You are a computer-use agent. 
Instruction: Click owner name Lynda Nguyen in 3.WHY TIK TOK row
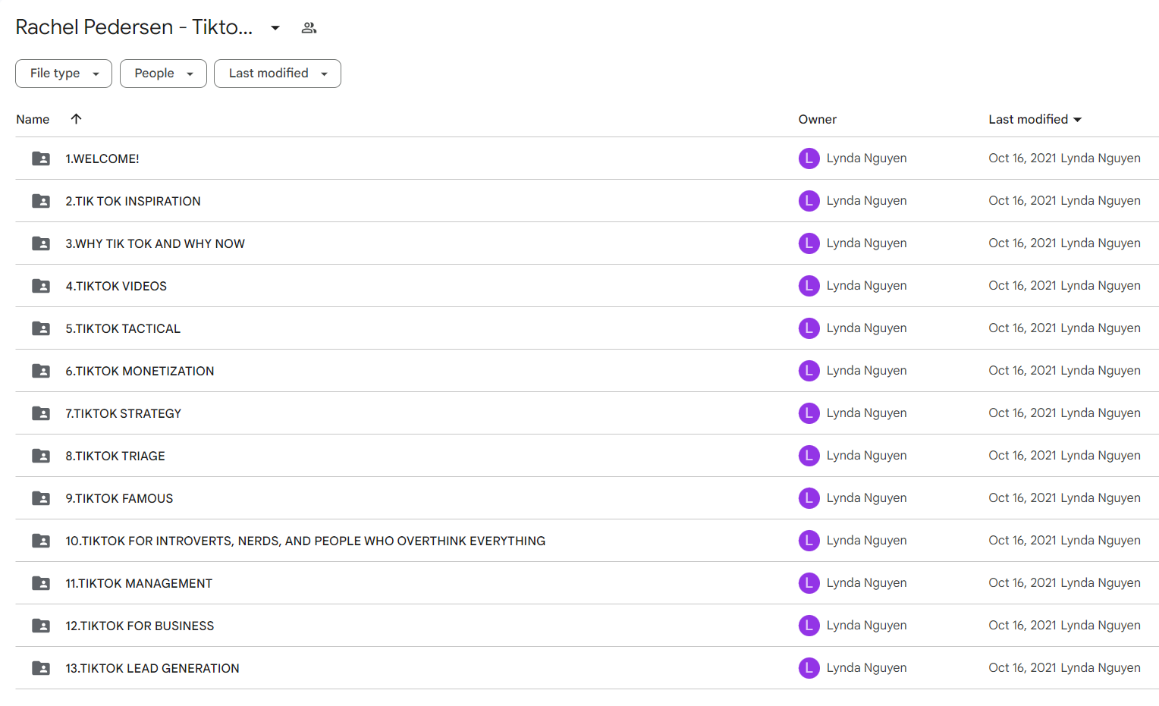[x=866, y=243]
